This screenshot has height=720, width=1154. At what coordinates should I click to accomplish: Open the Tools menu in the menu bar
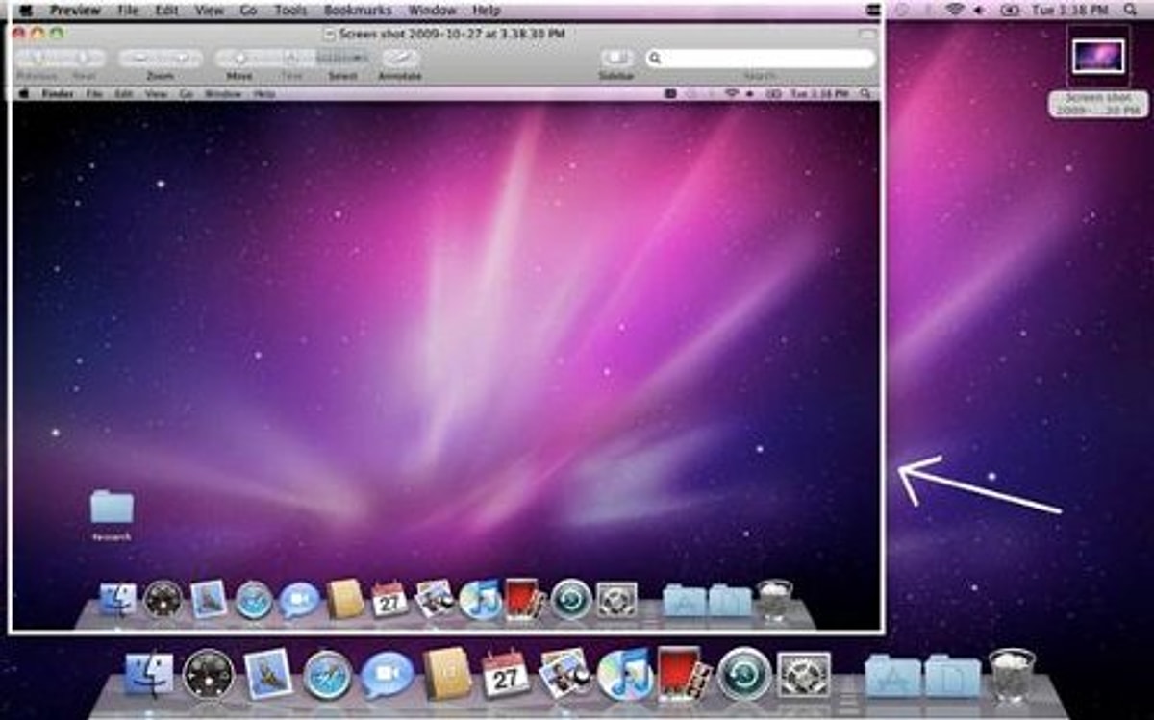coord(288,10)
